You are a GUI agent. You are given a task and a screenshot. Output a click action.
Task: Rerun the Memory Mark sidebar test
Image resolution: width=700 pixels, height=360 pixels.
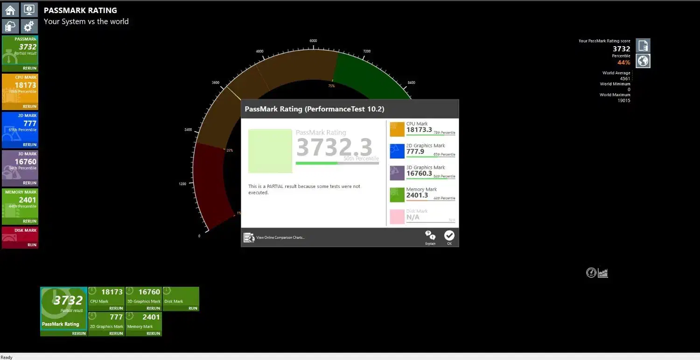click(x=29, y=221)
